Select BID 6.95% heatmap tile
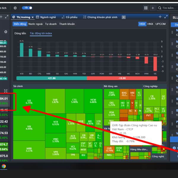178x178 pixels. click(x=90, y=122)
